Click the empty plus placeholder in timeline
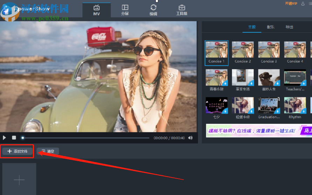Screen dimensions: 312x195 (x=19, y=179)
